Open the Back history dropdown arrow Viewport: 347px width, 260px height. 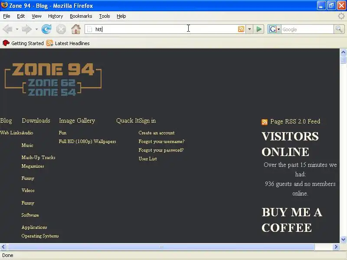[x=17, y=29]
